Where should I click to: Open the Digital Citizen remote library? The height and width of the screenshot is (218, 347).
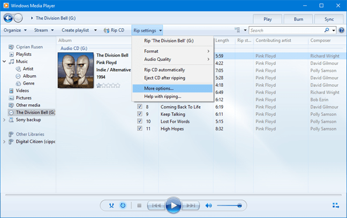pos(35,142)
